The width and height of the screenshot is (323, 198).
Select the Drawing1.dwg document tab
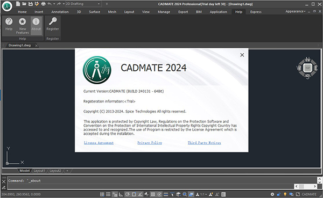pos(19,45)
